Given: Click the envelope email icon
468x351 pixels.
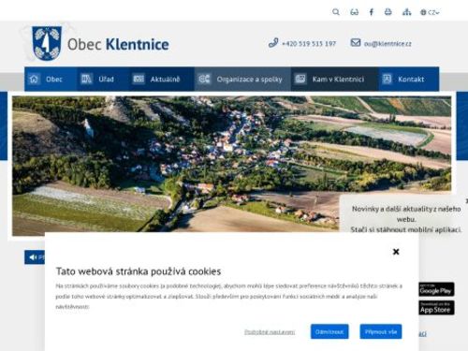Looking at the screenshot, I should [356, 42].
